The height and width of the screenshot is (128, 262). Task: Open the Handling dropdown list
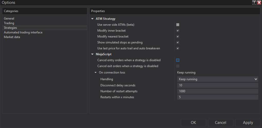[x=218, y=79]
